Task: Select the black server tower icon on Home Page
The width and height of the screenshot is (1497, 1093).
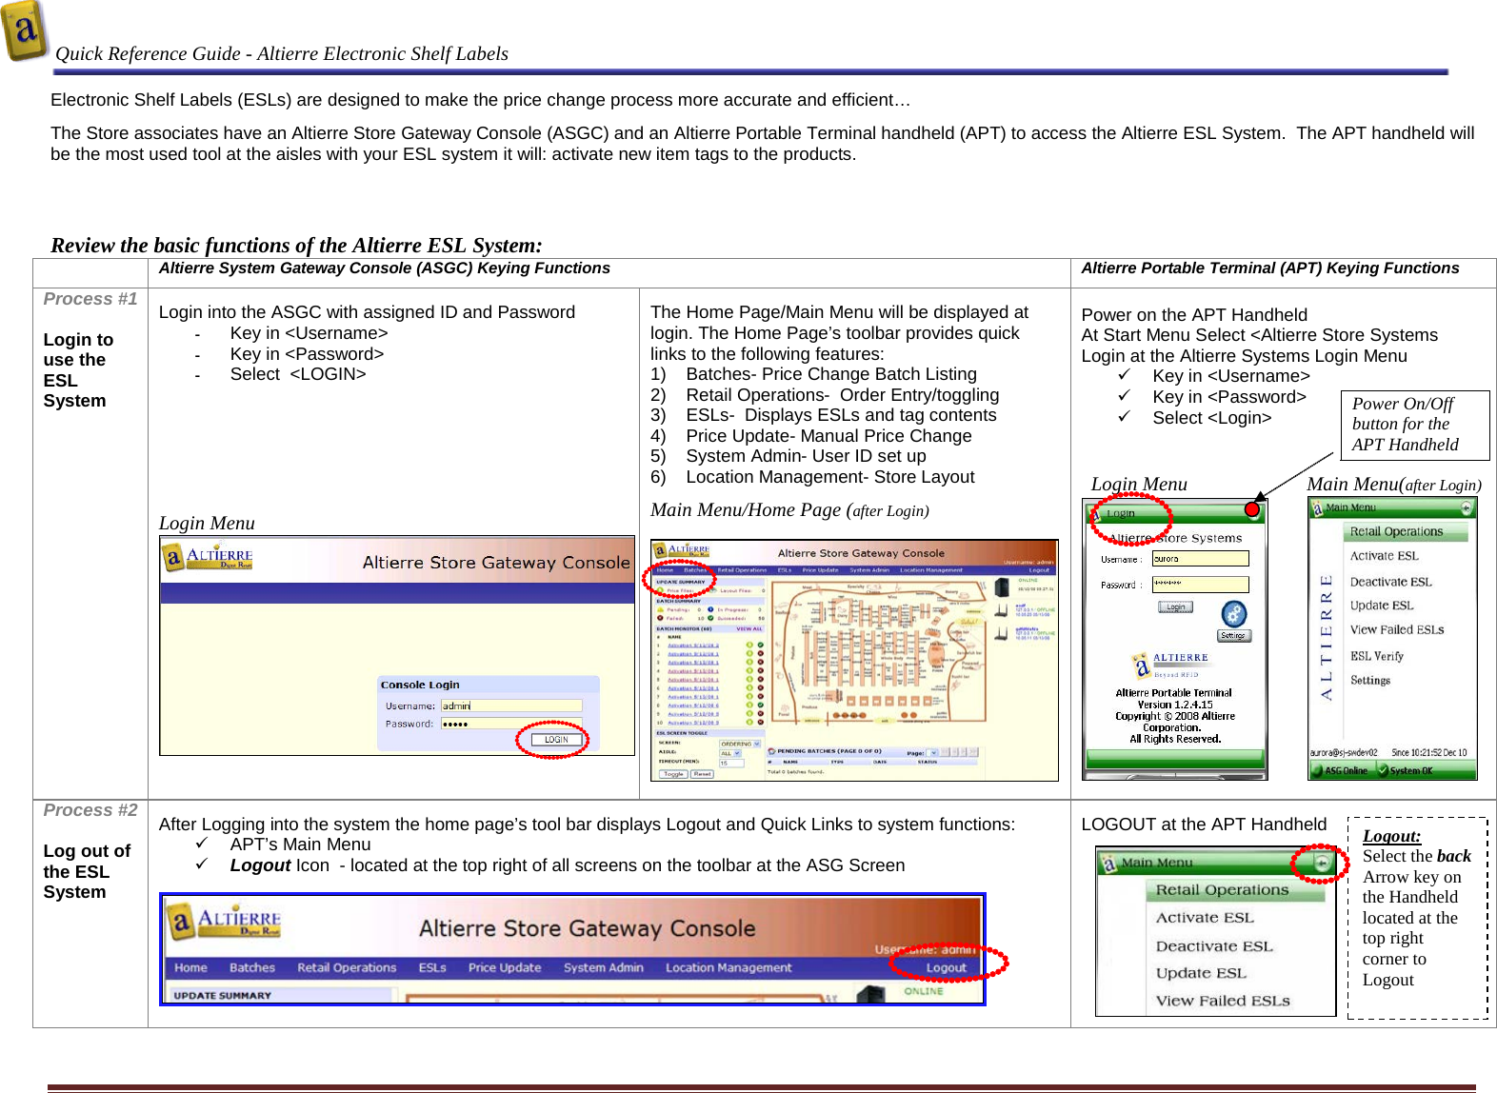Action: (x=1002, y=587)
